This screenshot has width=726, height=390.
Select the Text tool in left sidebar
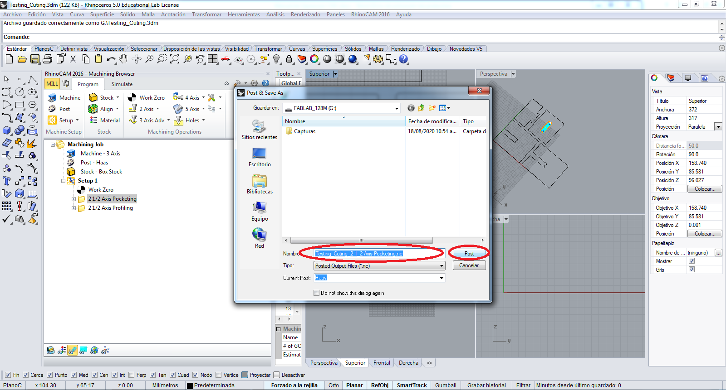click(x=7, y=181)
